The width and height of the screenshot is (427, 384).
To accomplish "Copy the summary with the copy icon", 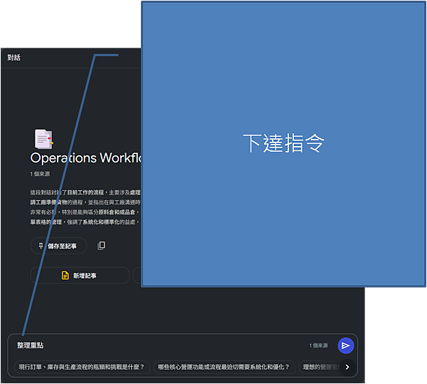I will 101,246.
